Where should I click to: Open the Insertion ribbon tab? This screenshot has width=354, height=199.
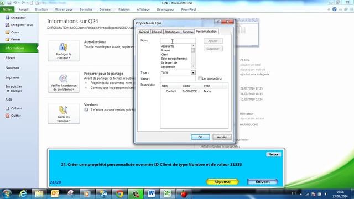click(41, 9)
